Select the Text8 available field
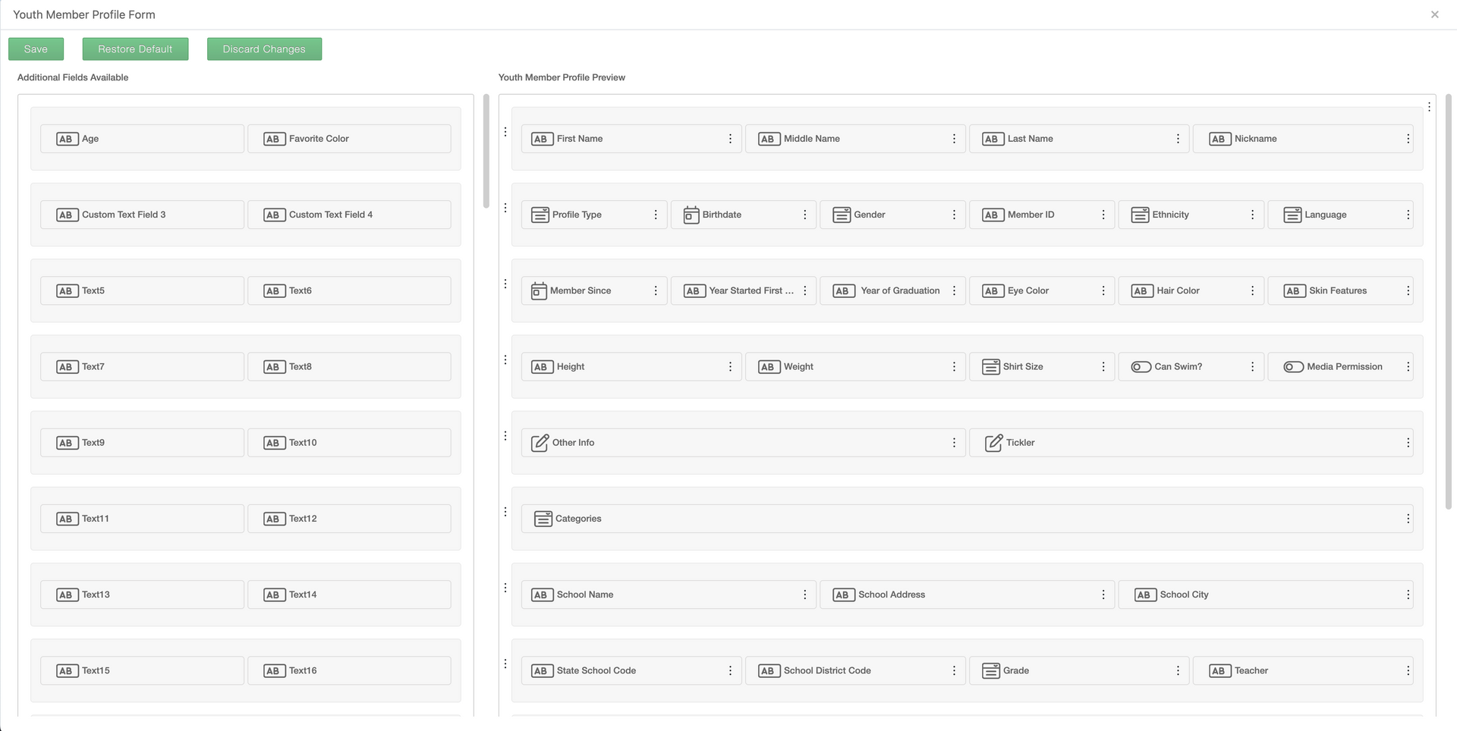1457x731 pixels. point(349,366)
